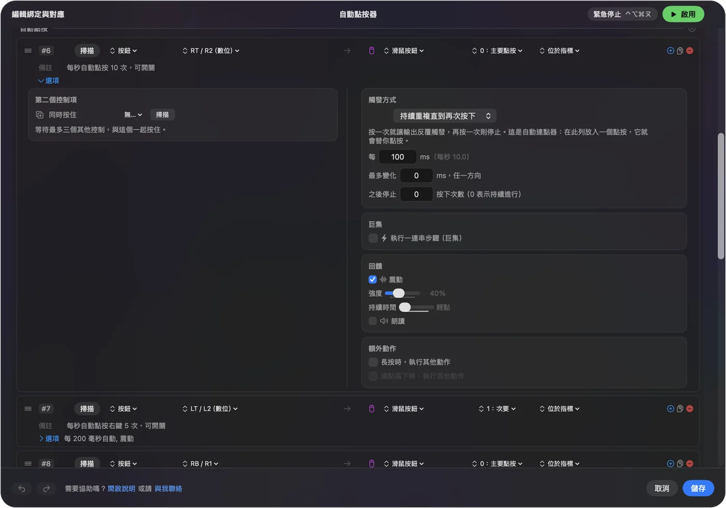The height and width of the screenshot is (508, 726).
Task: Click the duplicate icon on row #6
Action: (680, 51)
